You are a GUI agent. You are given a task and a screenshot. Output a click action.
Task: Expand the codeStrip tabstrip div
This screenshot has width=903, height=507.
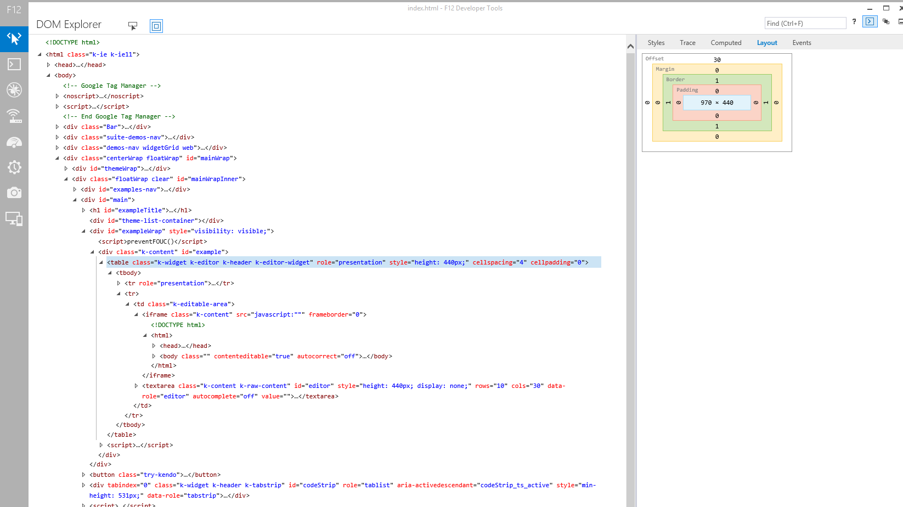point(83,485)
